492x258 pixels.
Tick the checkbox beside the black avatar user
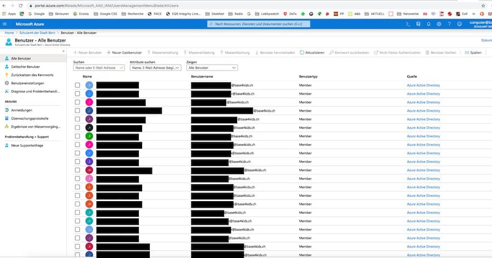(77, 128)
